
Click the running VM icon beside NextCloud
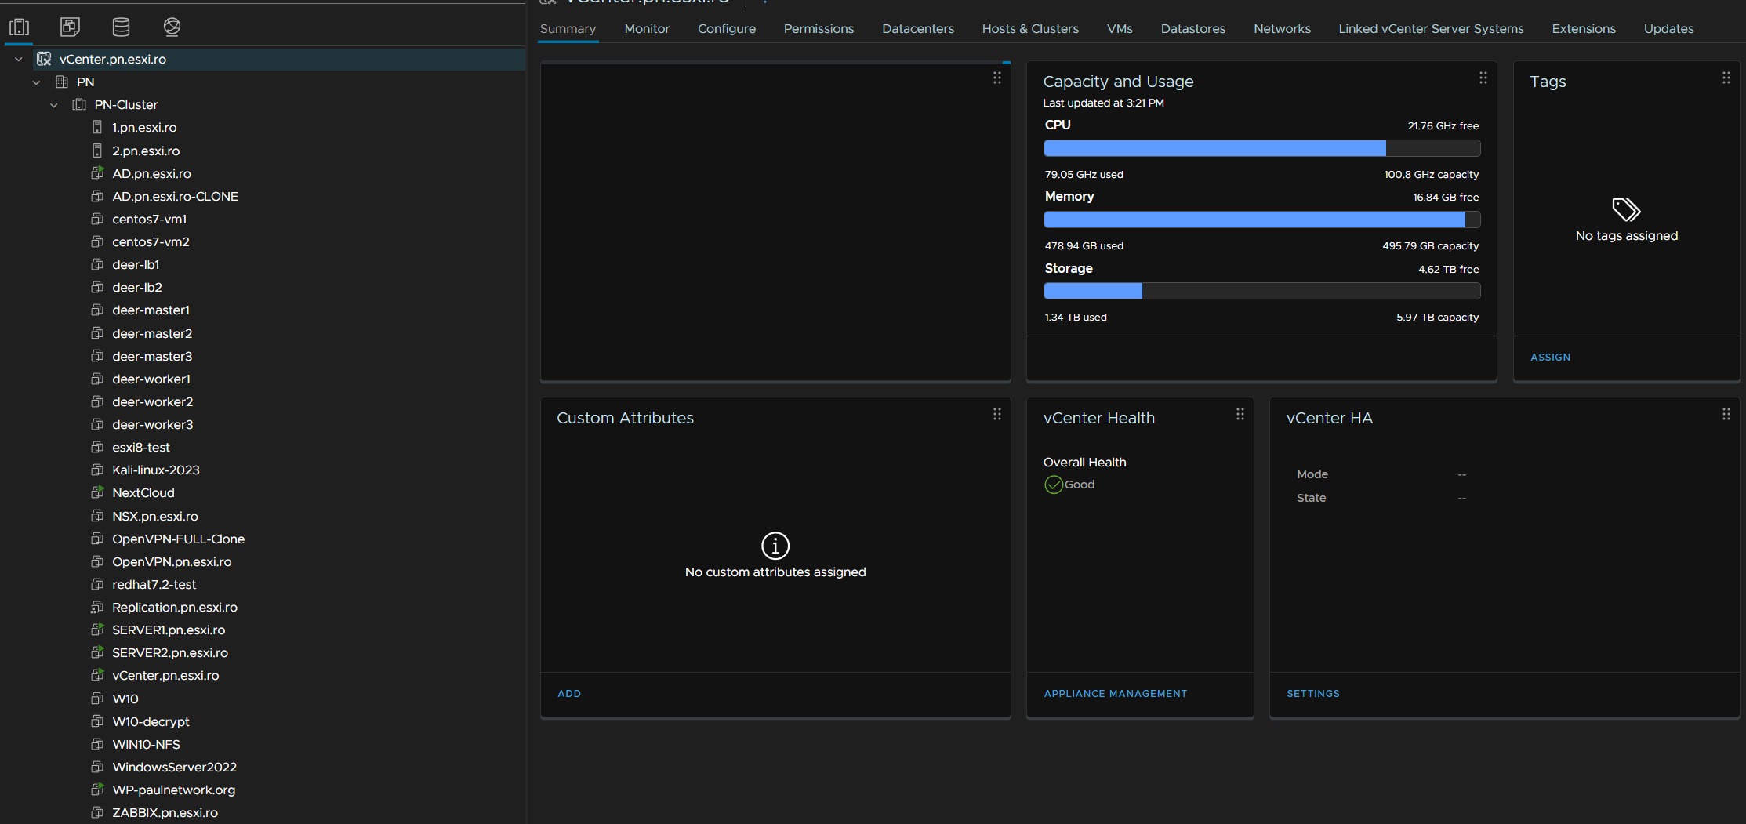[x=97, y=492]
